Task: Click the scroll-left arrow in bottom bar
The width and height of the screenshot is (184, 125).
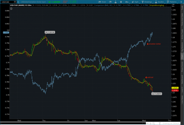Action: pos(143,123)
